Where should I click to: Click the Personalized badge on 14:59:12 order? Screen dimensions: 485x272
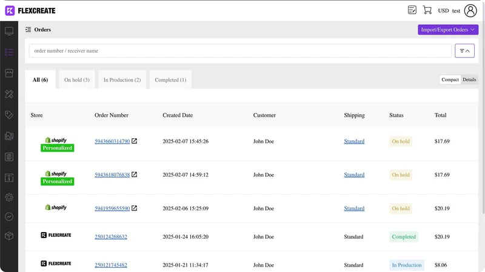[57, 182]
